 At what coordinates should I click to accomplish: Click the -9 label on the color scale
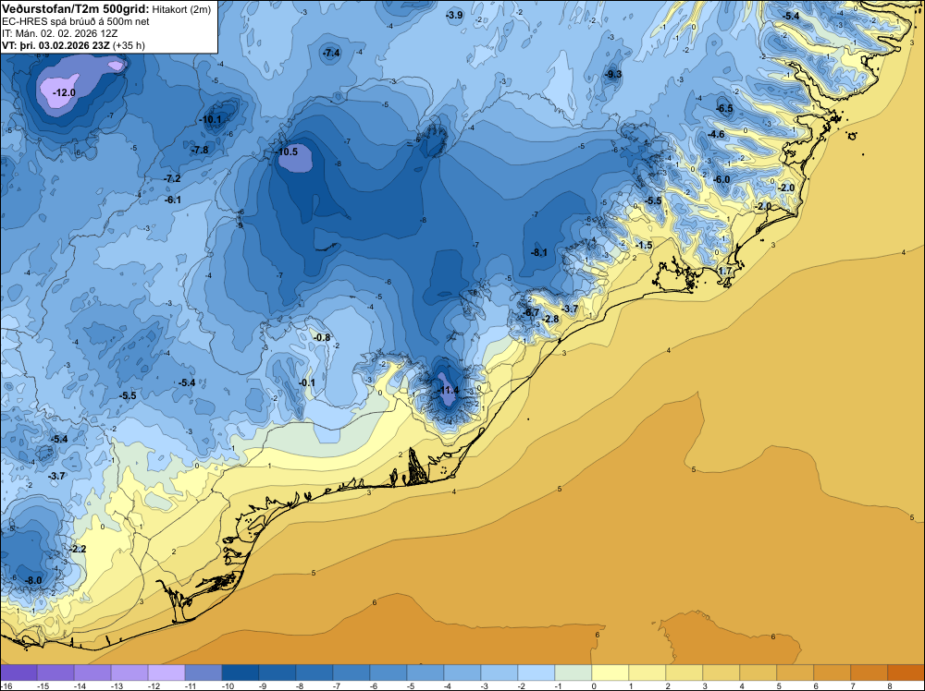coord(265,685)
